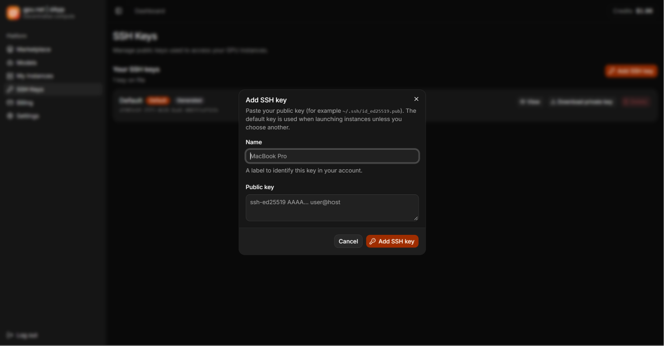Focus the Name input field

[332, 156]
